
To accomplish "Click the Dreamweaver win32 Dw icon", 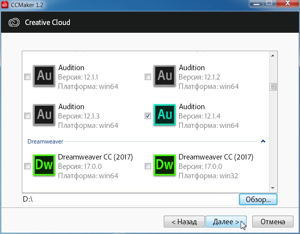I will click(x=165, y=165).
